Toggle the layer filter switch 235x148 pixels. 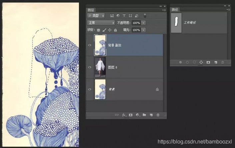point(145,16)
